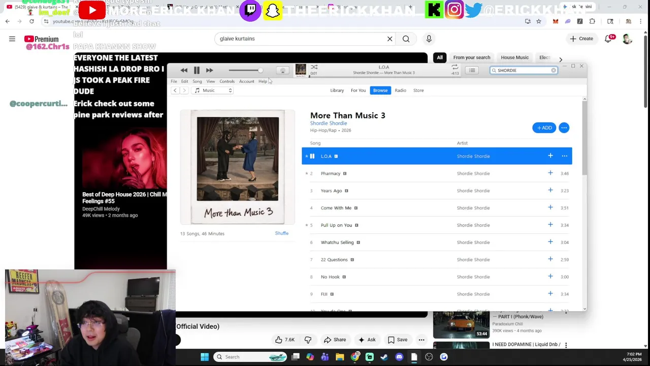Select the Whatchu Selling song title
The image size is (650, 366).
(x=337, y=242)
